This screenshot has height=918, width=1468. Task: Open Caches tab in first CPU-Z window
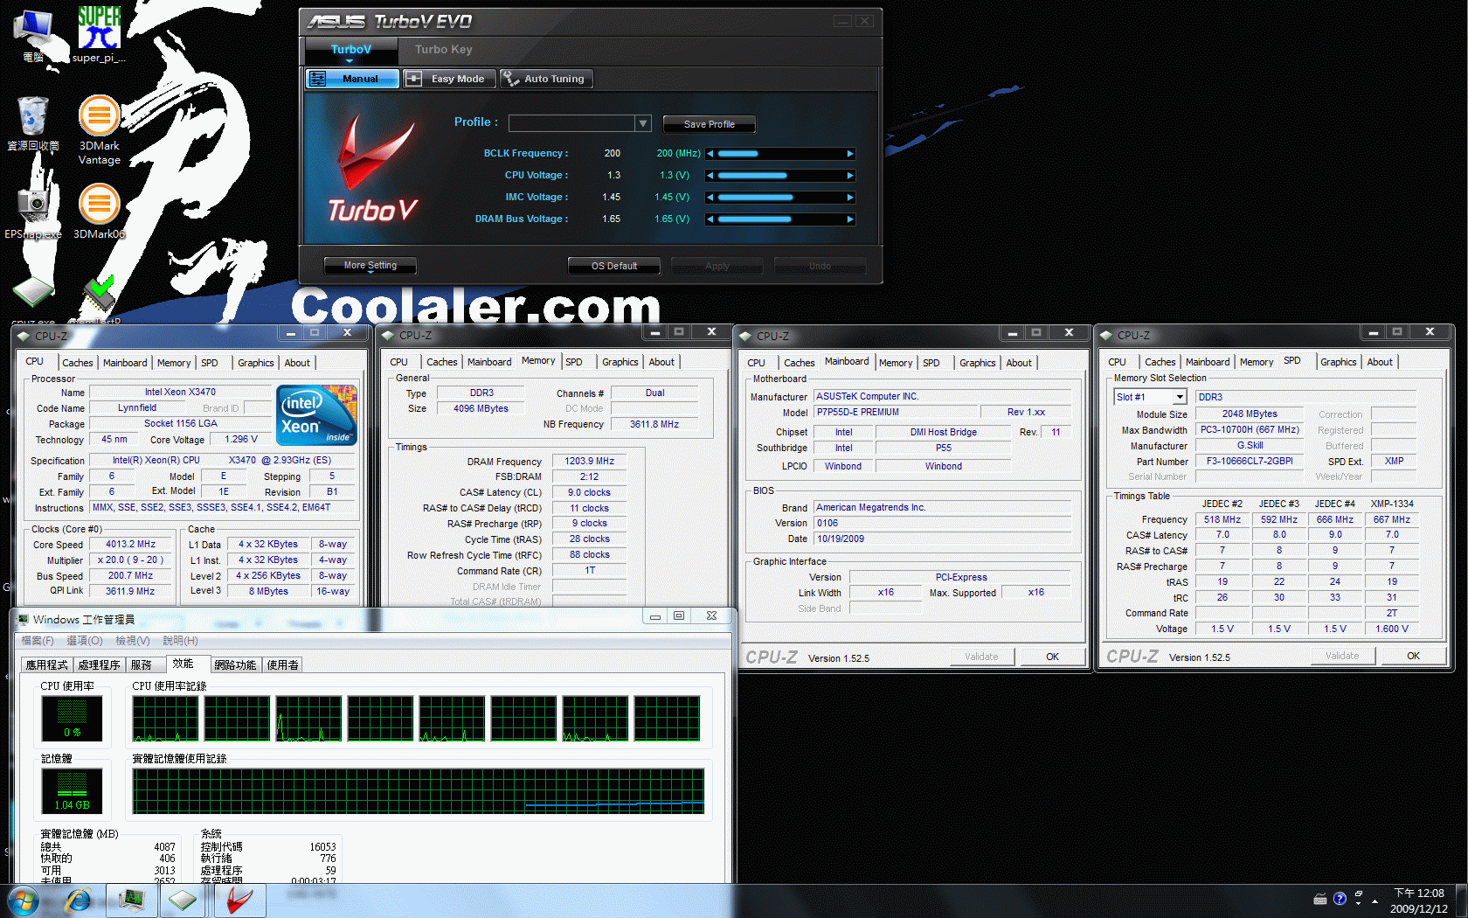[77, 363]
